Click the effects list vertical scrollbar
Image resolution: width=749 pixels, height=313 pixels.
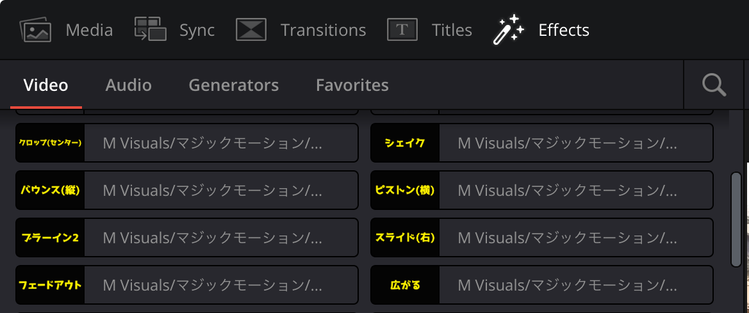coord(736,219)
